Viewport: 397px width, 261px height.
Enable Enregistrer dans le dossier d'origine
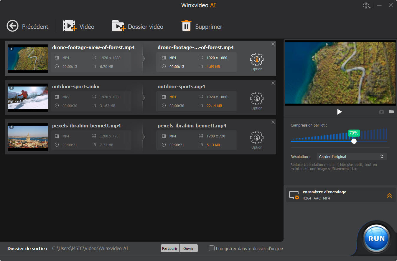click(x=211, y=248)
